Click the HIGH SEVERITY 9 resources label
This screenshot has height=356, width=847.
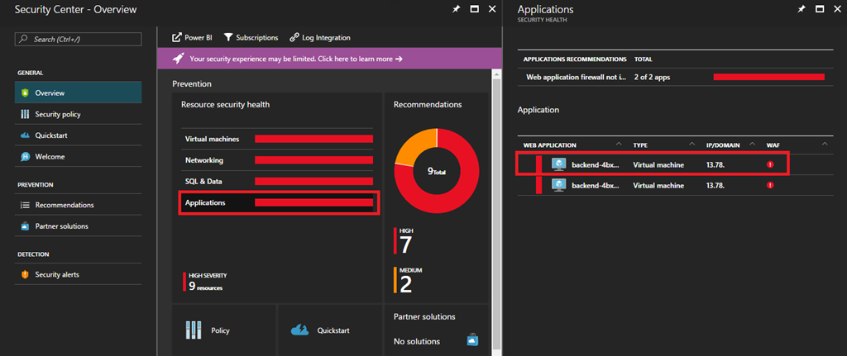tap(205, 282)
